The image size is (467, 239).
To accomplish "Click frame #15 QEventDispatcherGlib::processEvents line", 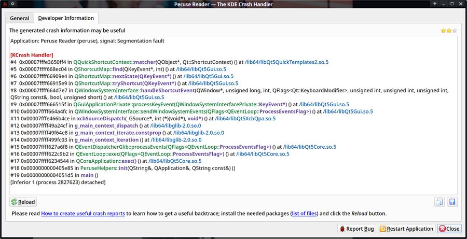I will click(173, 147).
